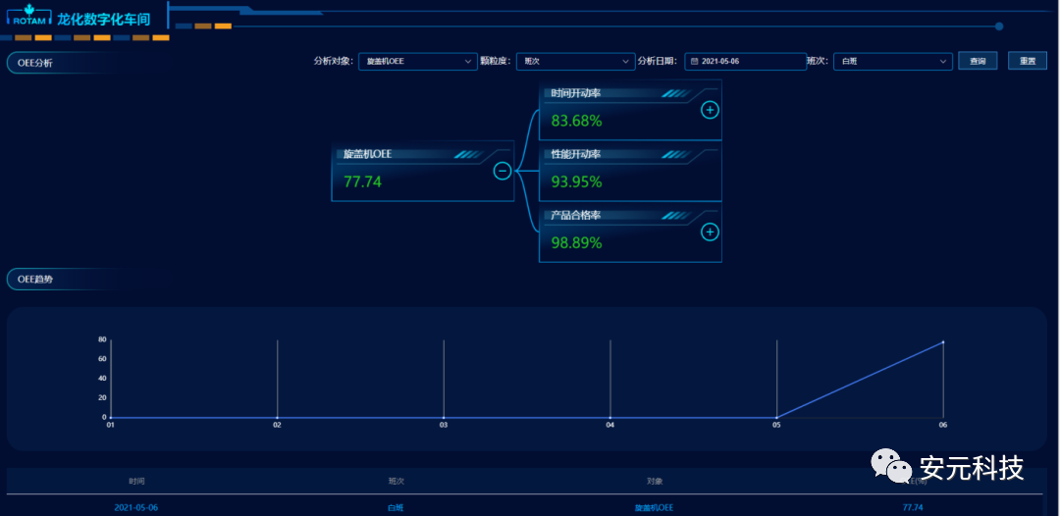1060x516 pixels.
Task: Click the 查询 button
Action: pos(978,61)
